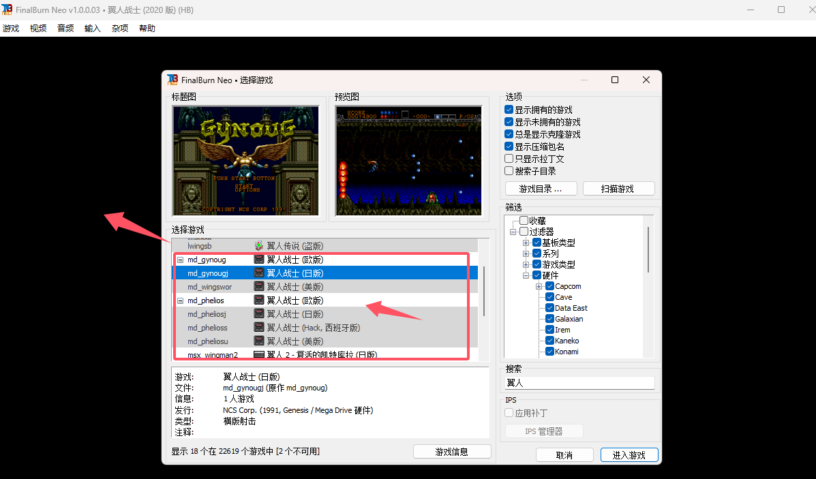
Task: Click the console icon on md_wingswor 美版 row
Action: (x=258, y=286)
